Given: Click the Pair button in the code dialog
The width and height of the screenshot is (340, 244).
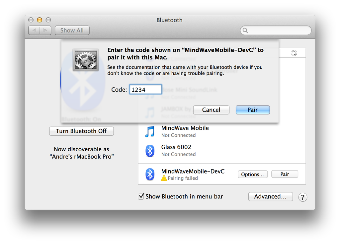Looking at the screenshot, I should coord(253,110).
